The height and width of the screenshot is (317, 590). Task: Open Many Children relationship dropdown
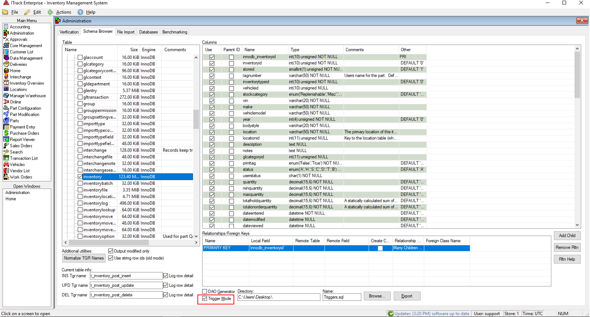[408, 248]
